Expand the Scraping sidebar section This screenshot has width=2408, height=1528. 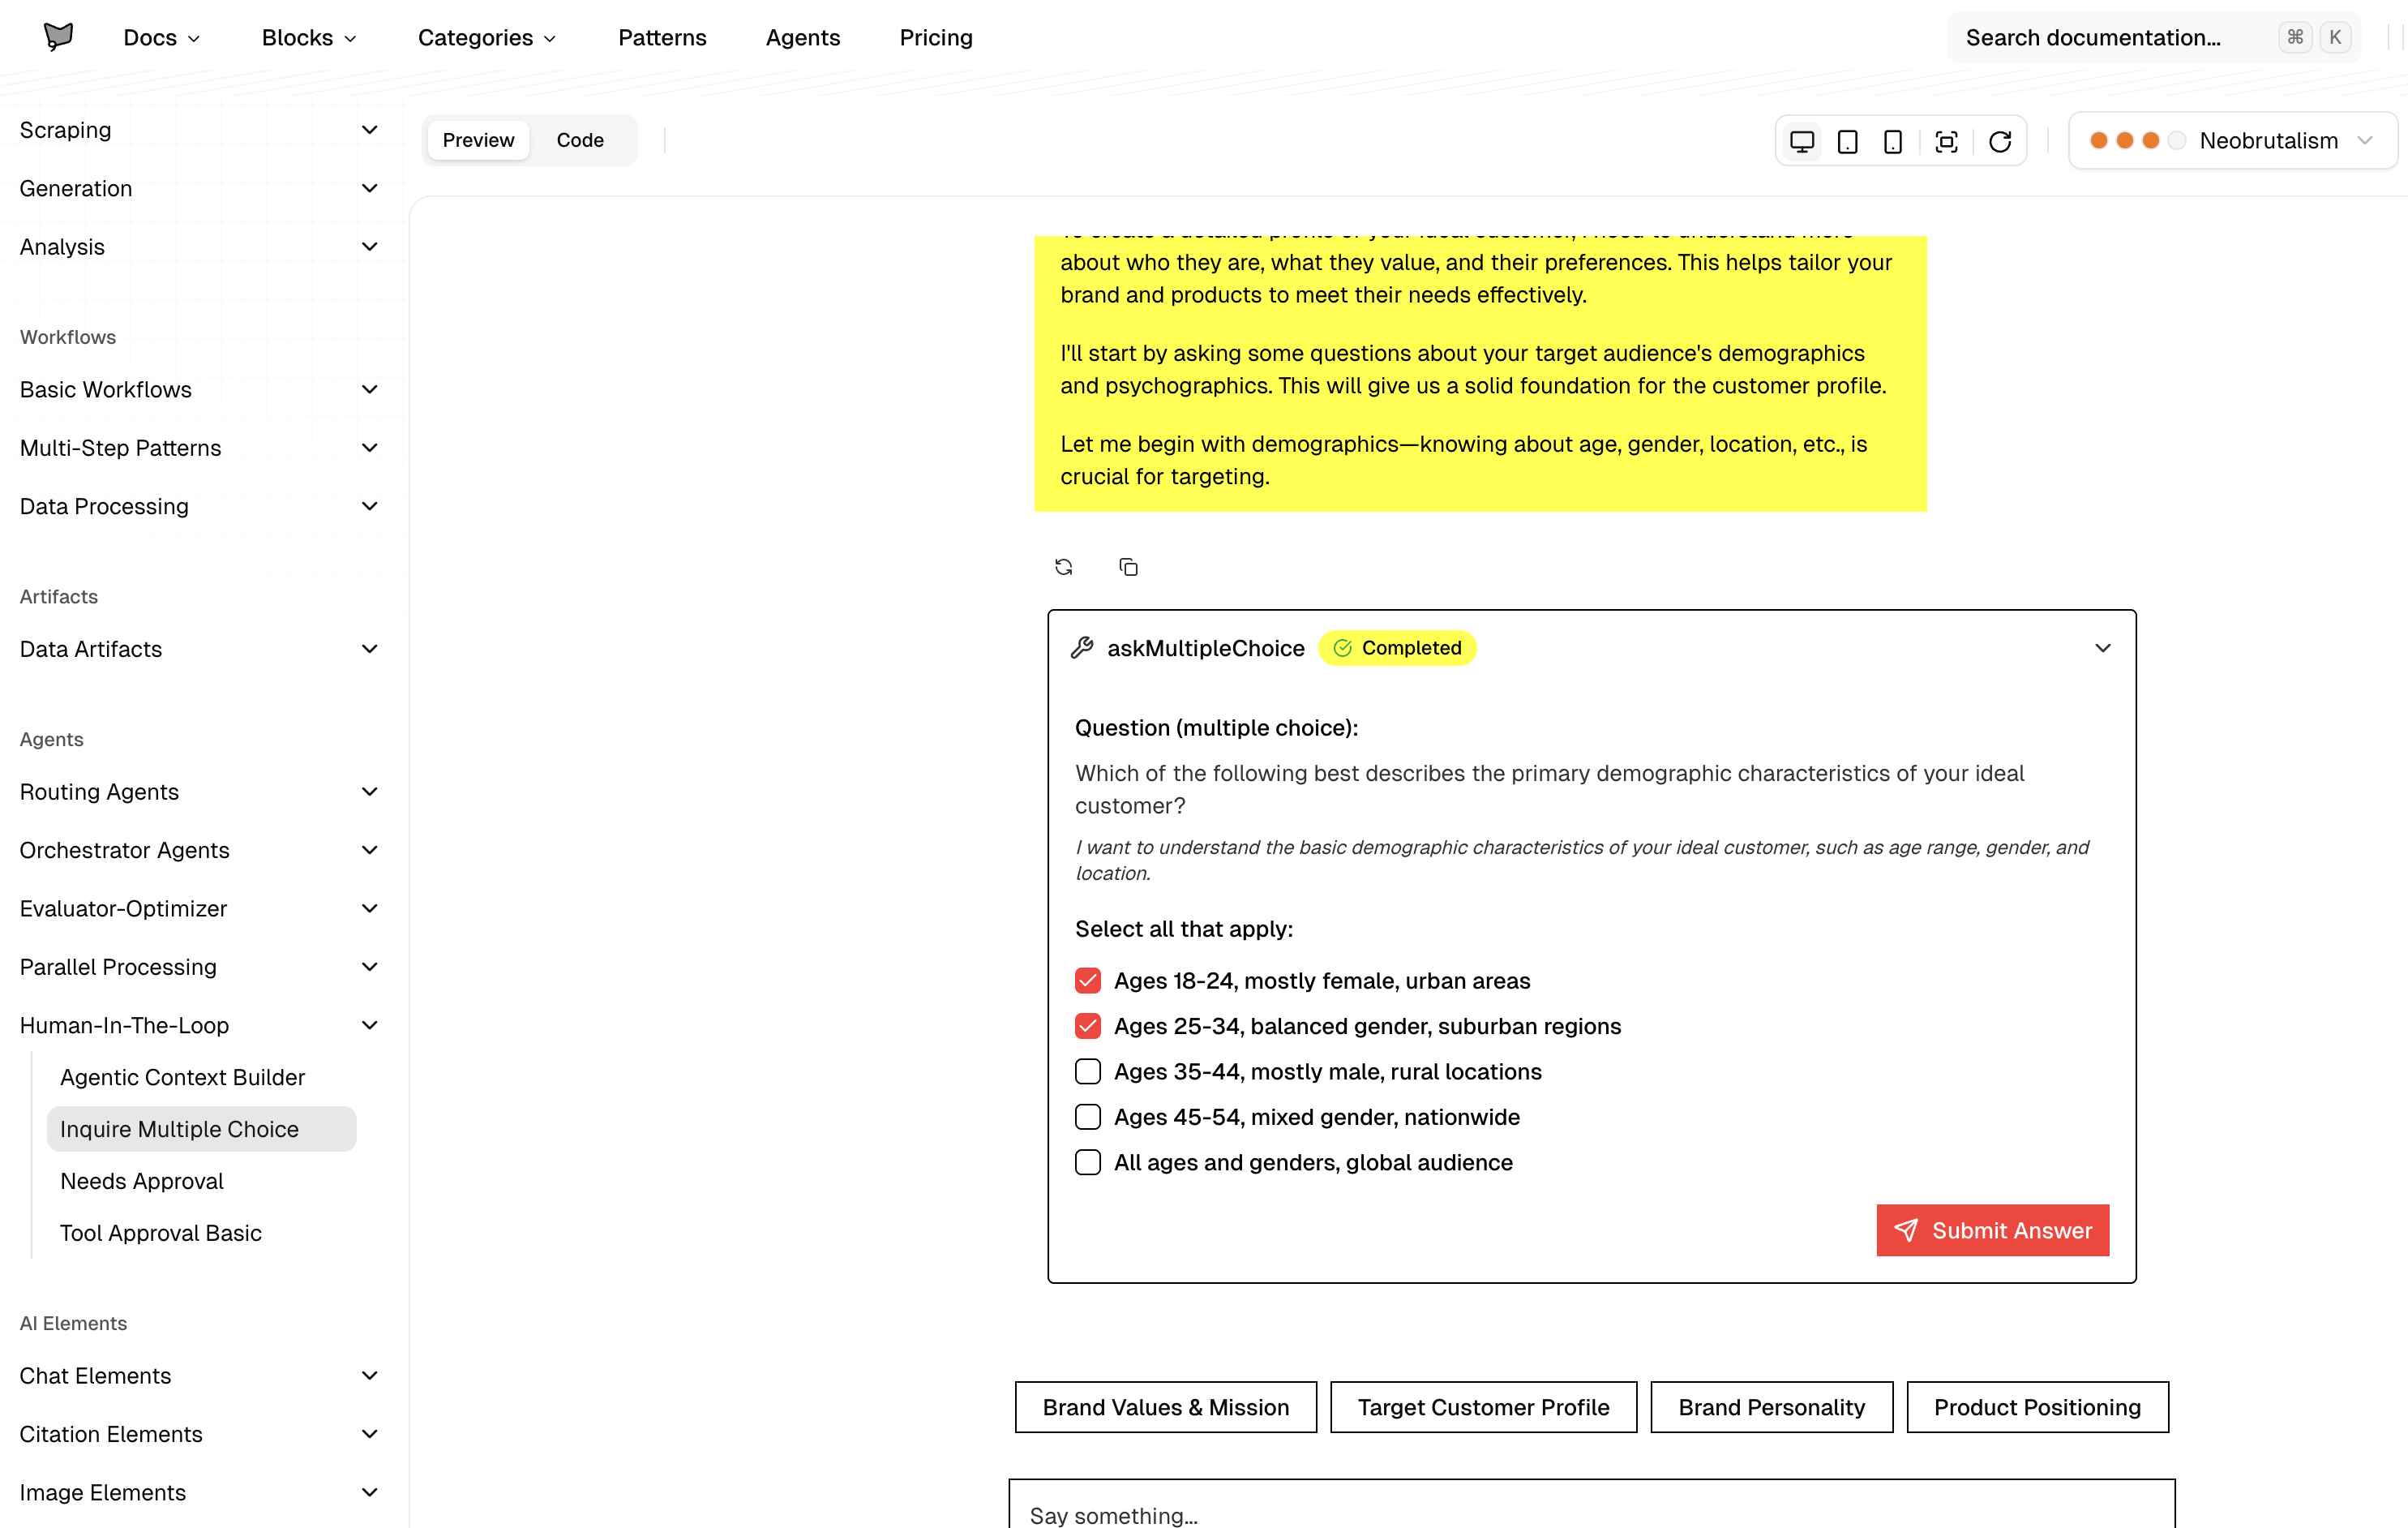point(199,130)
